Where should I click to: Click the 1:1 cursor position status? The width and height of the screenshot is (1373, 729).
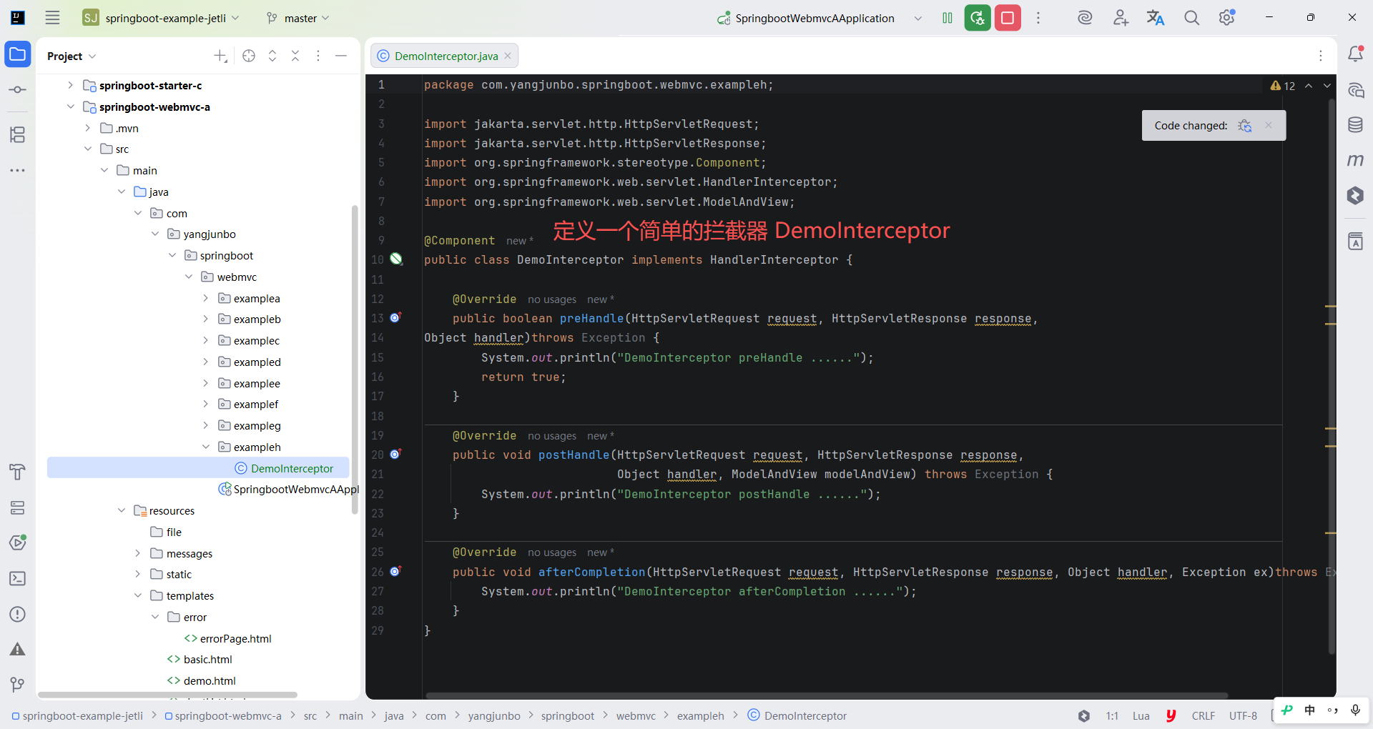tap(1112, 715)
